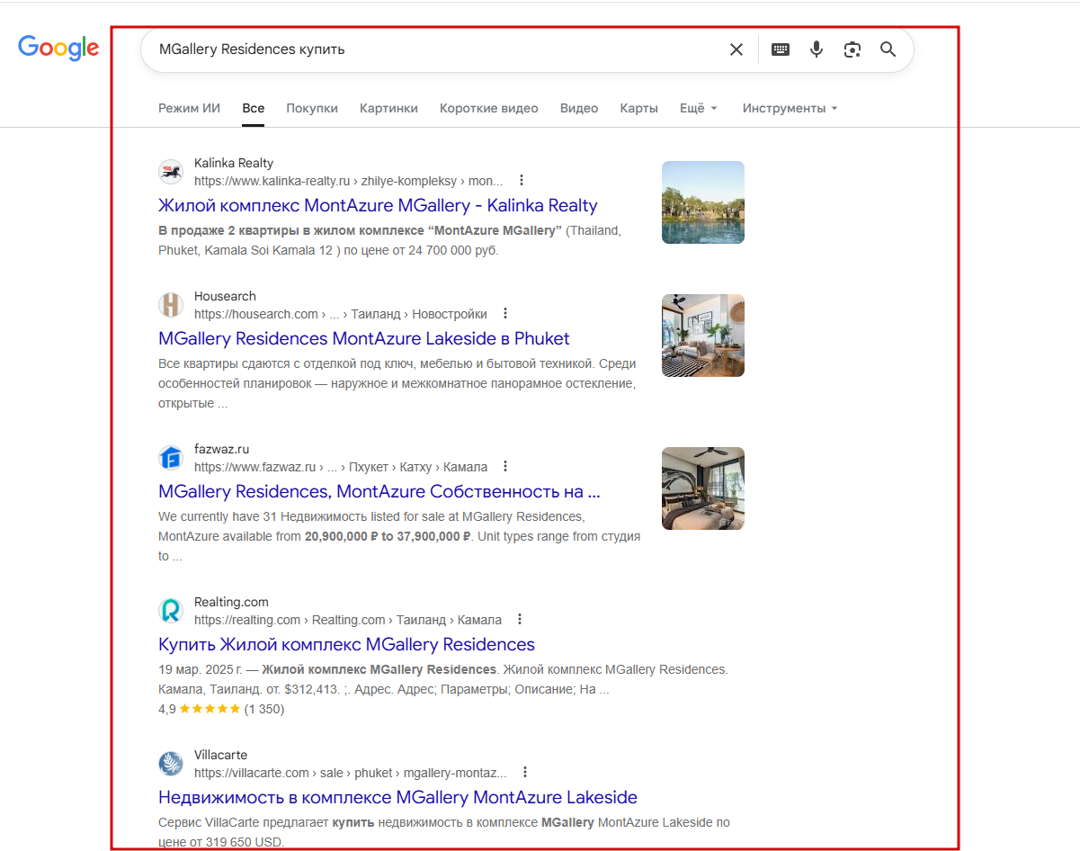Click the Villacarte site name text
The image size is (1080, 851).
pos(220,755)
